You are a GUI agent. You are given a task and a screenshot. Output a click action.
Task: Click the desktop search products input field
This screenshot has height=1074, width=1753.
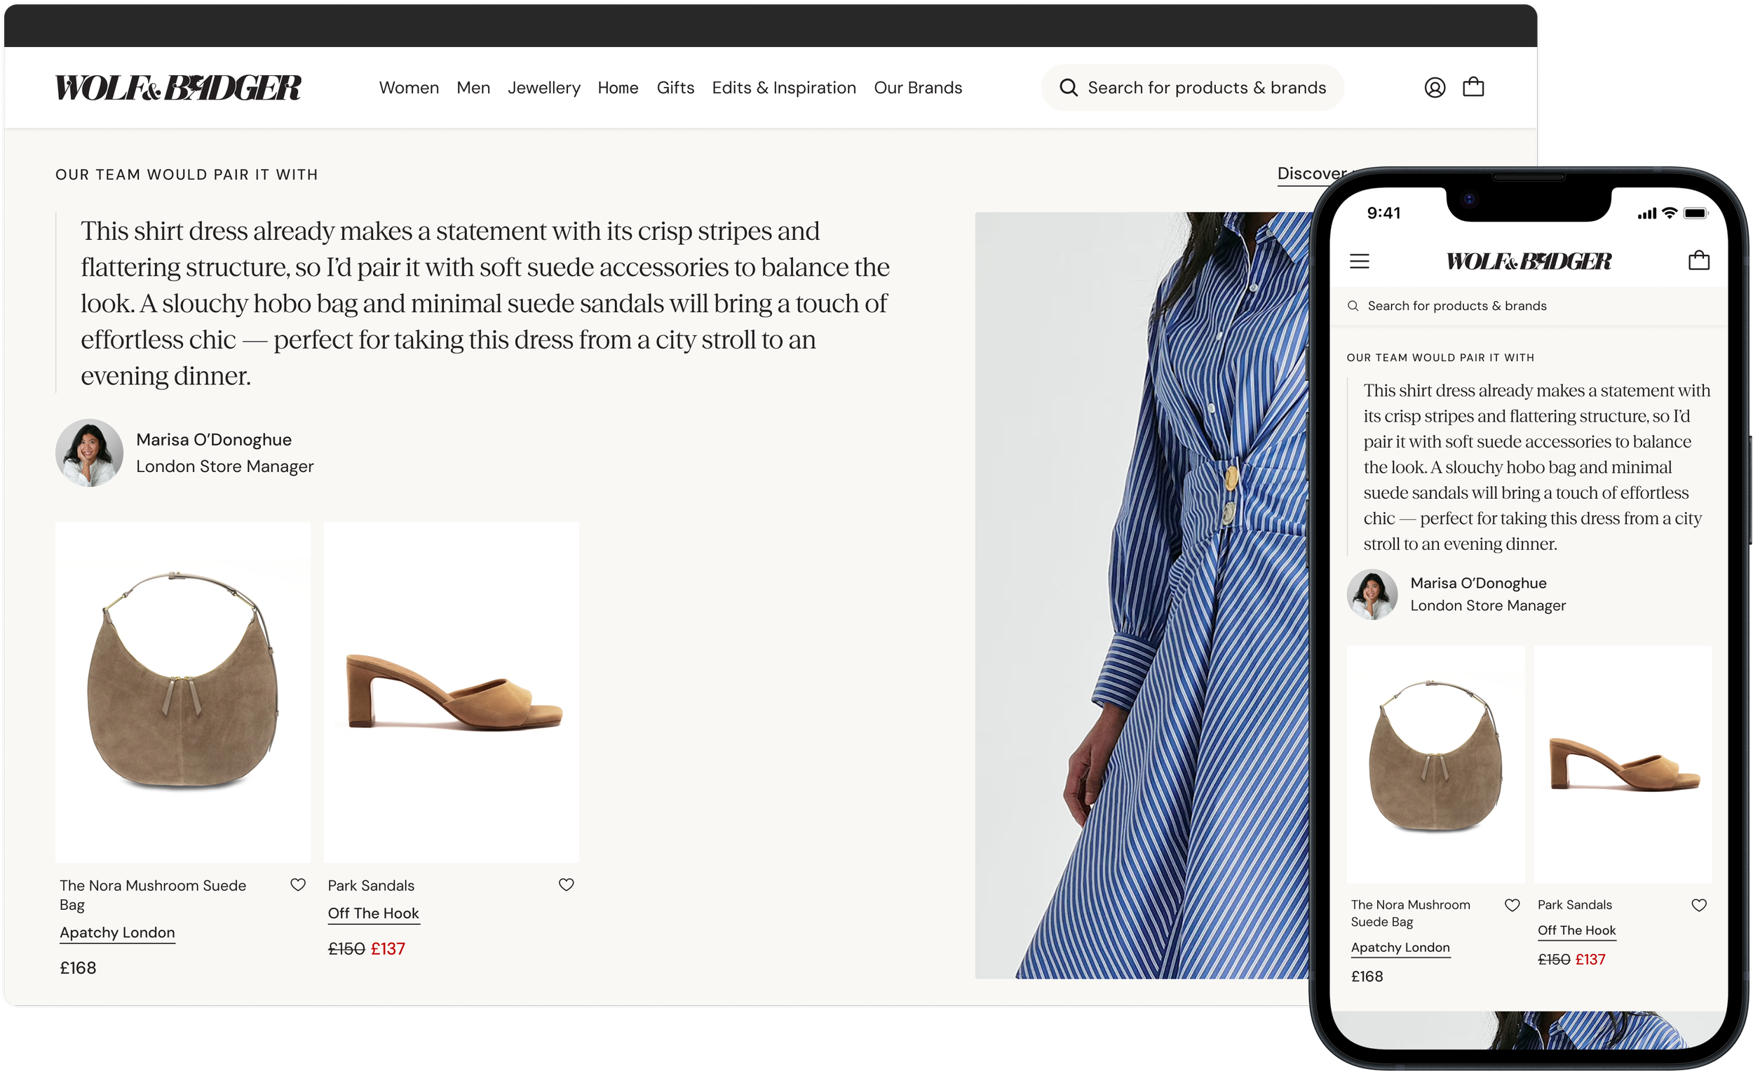pos(1206,88)
